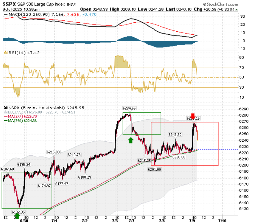Image resolution: width=256 pixels, height=222 pixels.
Task: Click the 6201.00 low price label
Action: pyautogui.click(x=154, y=170)
